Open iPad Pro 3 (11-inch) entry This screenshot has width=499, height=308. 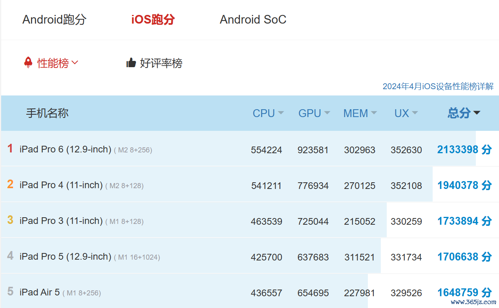pyautogui.click(x=61, y=221)
